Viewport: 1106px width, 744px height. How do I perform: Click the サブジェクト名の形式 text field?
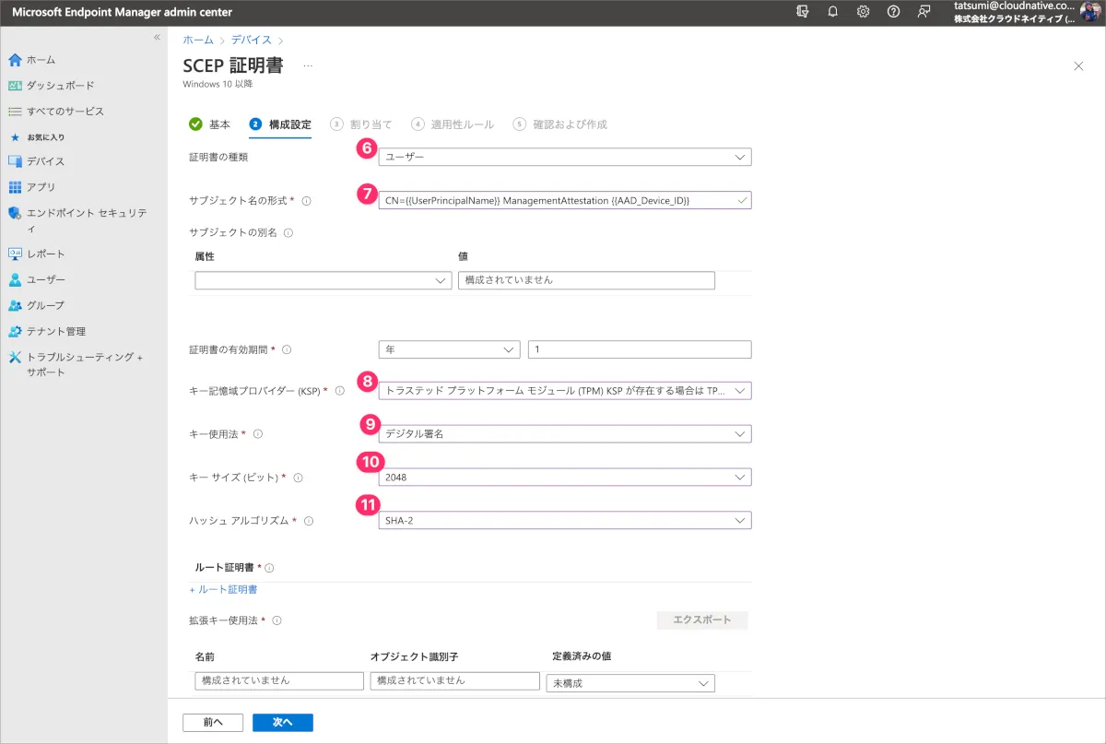tap(557, 200)
